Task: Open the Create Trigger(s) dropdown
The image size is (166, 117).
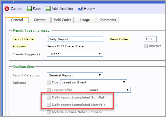Action: coord(75,54)
